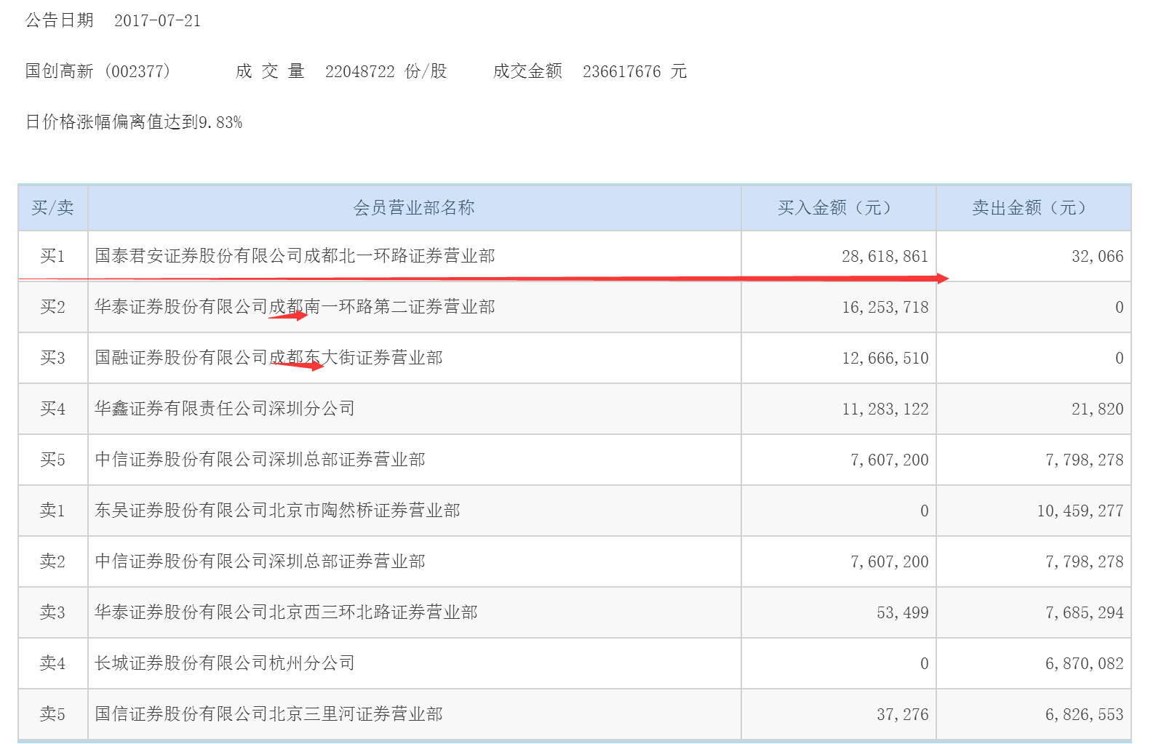Click sell amount 7,685,294
Image resolution: width=1156 pixels, height=744 pixels.
point(1085,612)
